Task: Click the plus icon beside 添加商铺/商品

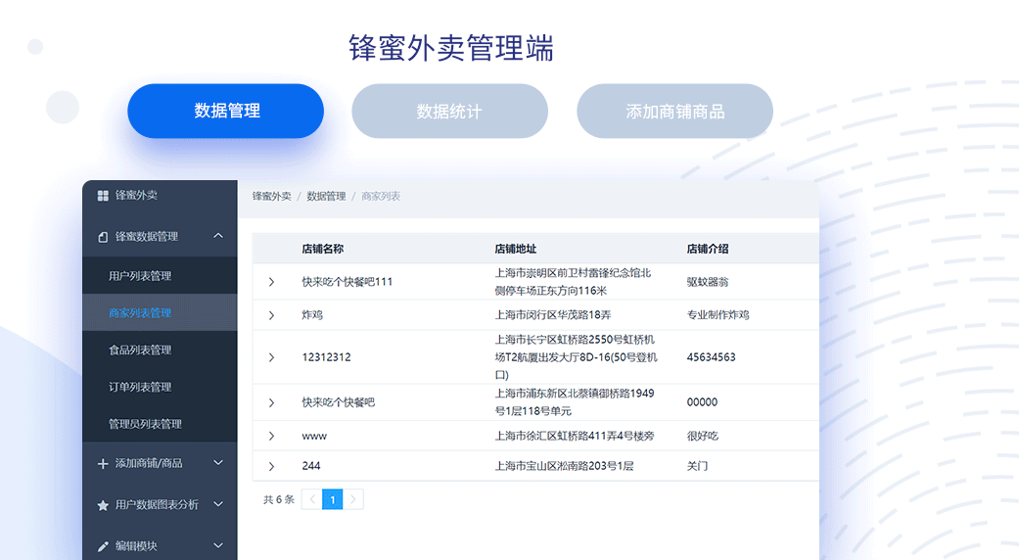Action: 103,463
